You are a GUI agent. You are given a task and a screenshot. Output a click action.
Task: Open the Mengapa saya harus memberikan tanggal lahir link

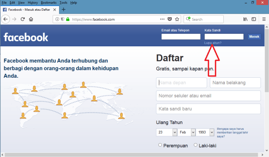pos(232,132)
